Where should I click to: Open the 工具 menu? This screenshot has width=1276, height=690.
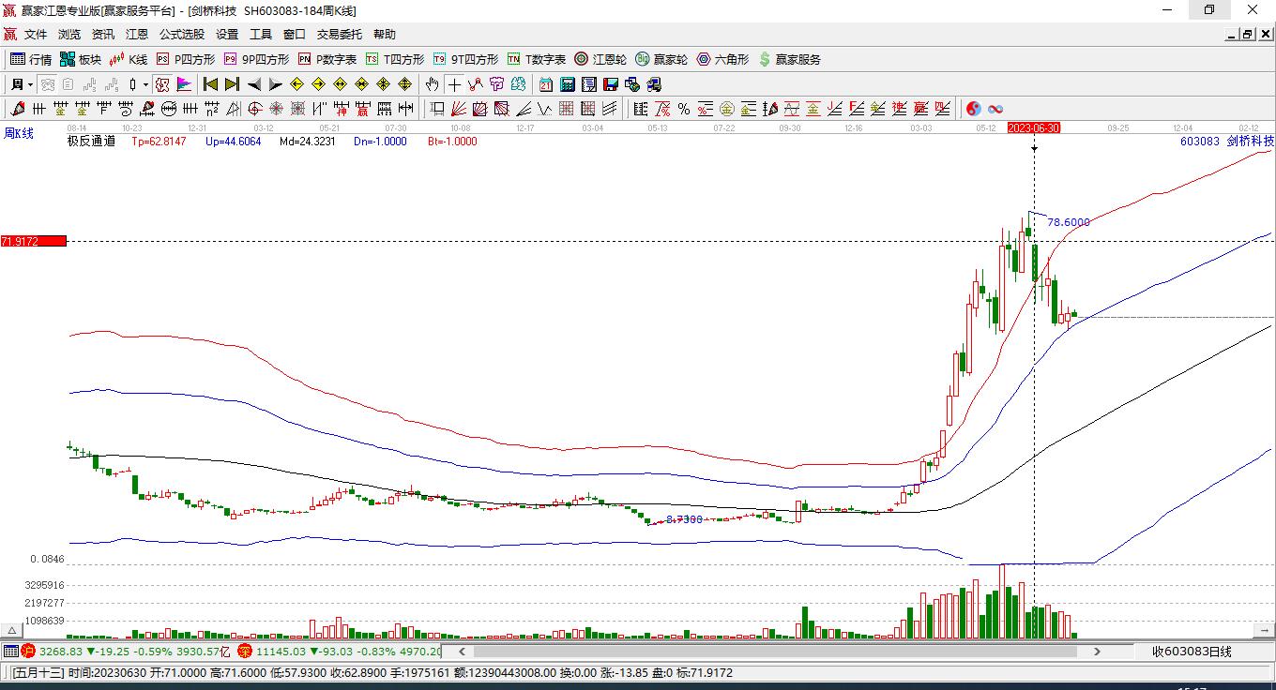click(261, 35)
